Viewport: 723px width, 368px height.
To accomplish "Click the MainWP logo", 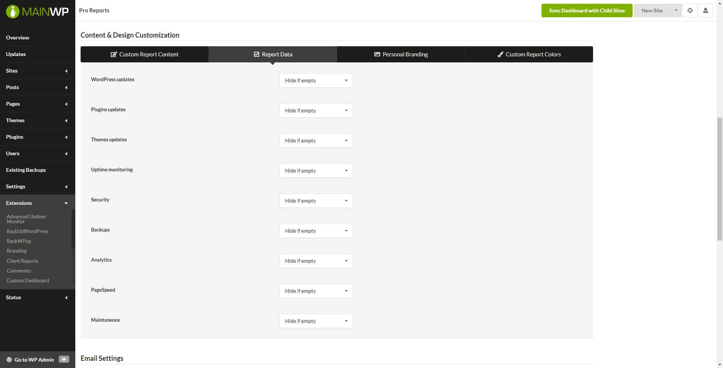I will pyautogui.click(x=37, y=11).
